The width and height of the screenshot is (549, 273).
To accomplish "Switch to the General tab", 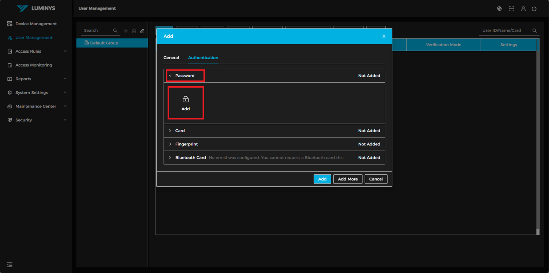I will click(x=171, y=57).
